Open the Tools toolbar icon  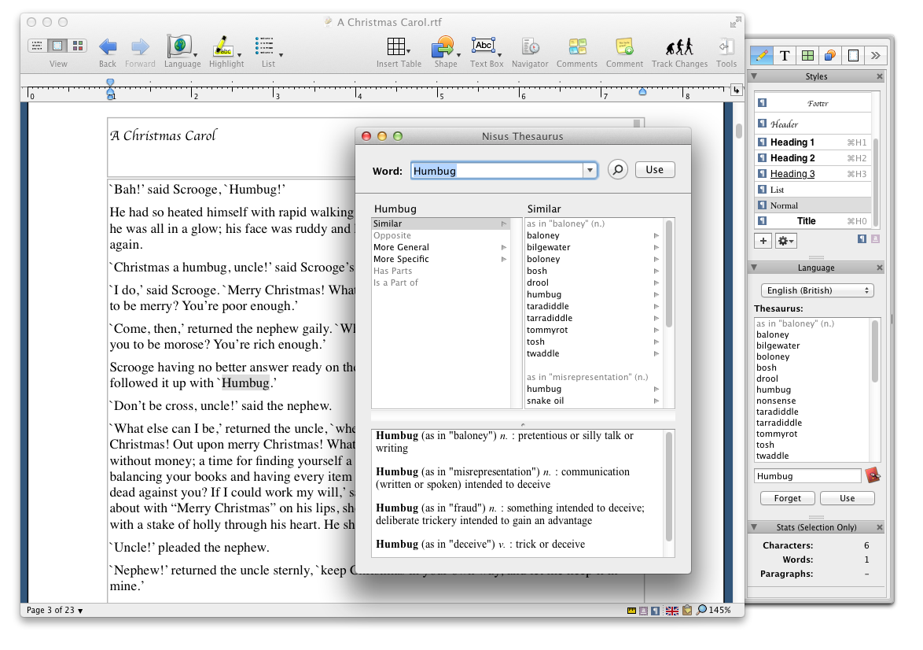(726, 46)
